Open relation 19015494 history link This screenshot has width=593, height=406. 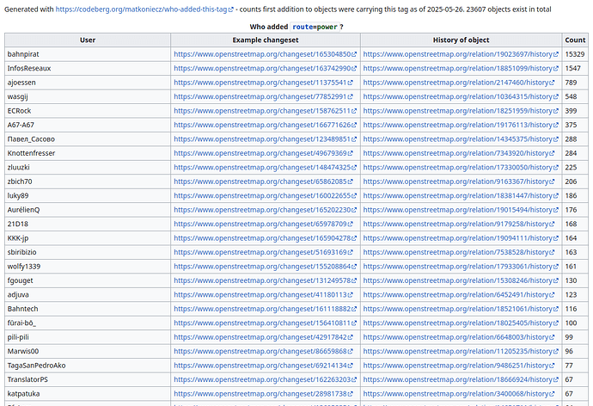pyautogui.click(x=461, y=210)
